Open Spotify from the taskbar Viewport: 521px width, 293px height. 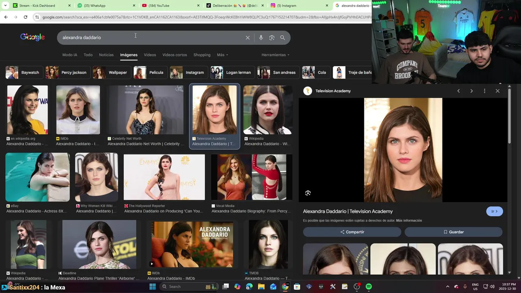(x=368, y=286)
